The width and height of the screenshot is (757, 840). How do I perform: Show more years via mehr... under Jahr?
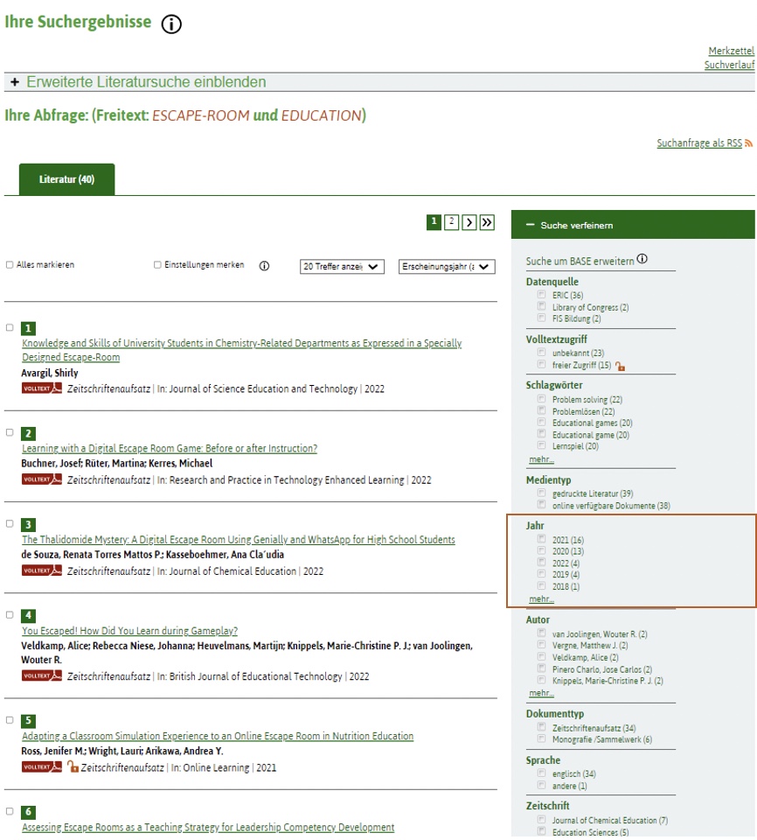pos(541,599)
